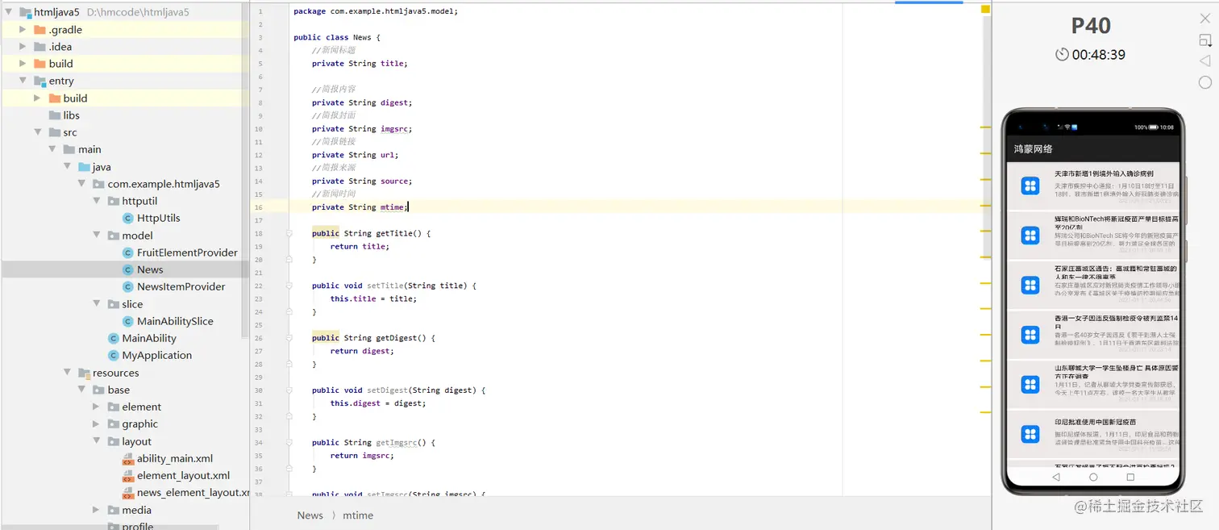Click the project tree horizontal scrollbar
1219x530 pixels.
tap(110, 528)
